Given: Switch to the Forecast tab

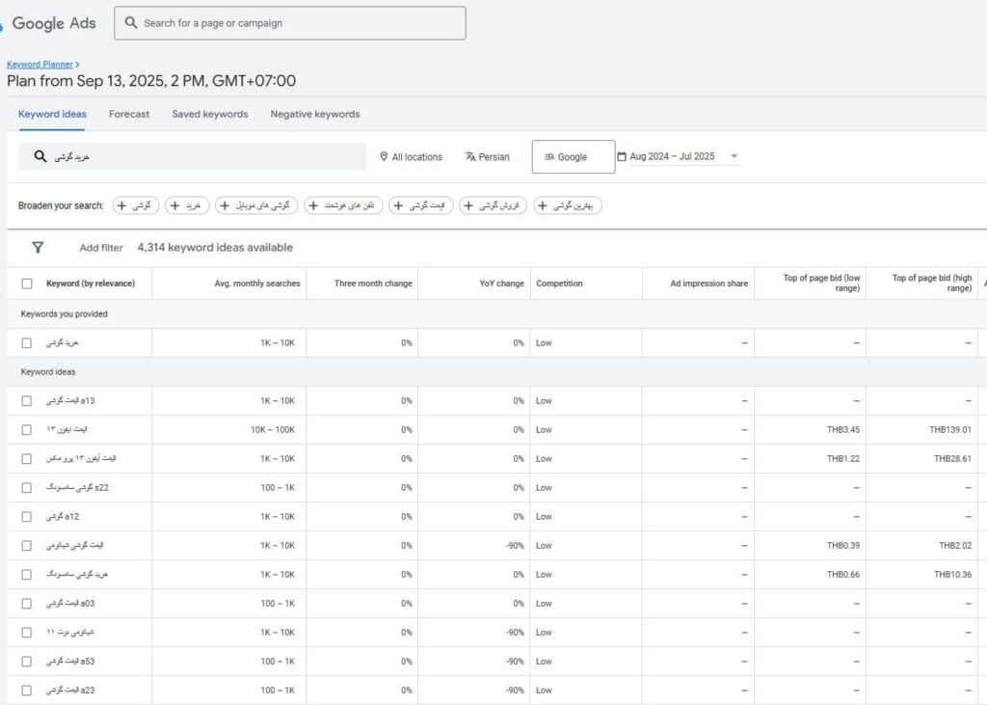Looking at the screenshot, I should pyautogui.click(x=129, y=114).
